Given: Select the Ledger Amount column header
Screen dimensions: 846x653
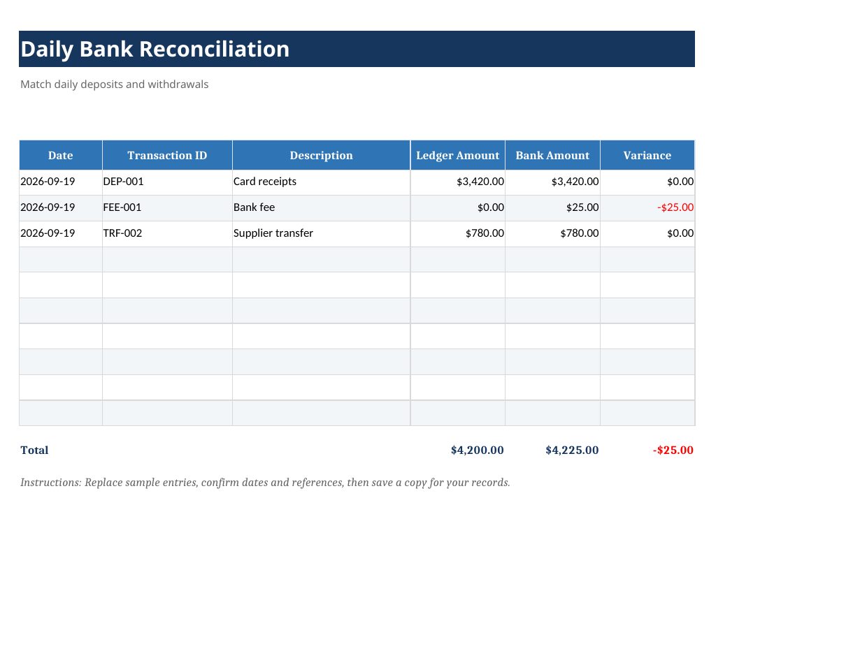Looking at the screenshot, I should point(457,155).
